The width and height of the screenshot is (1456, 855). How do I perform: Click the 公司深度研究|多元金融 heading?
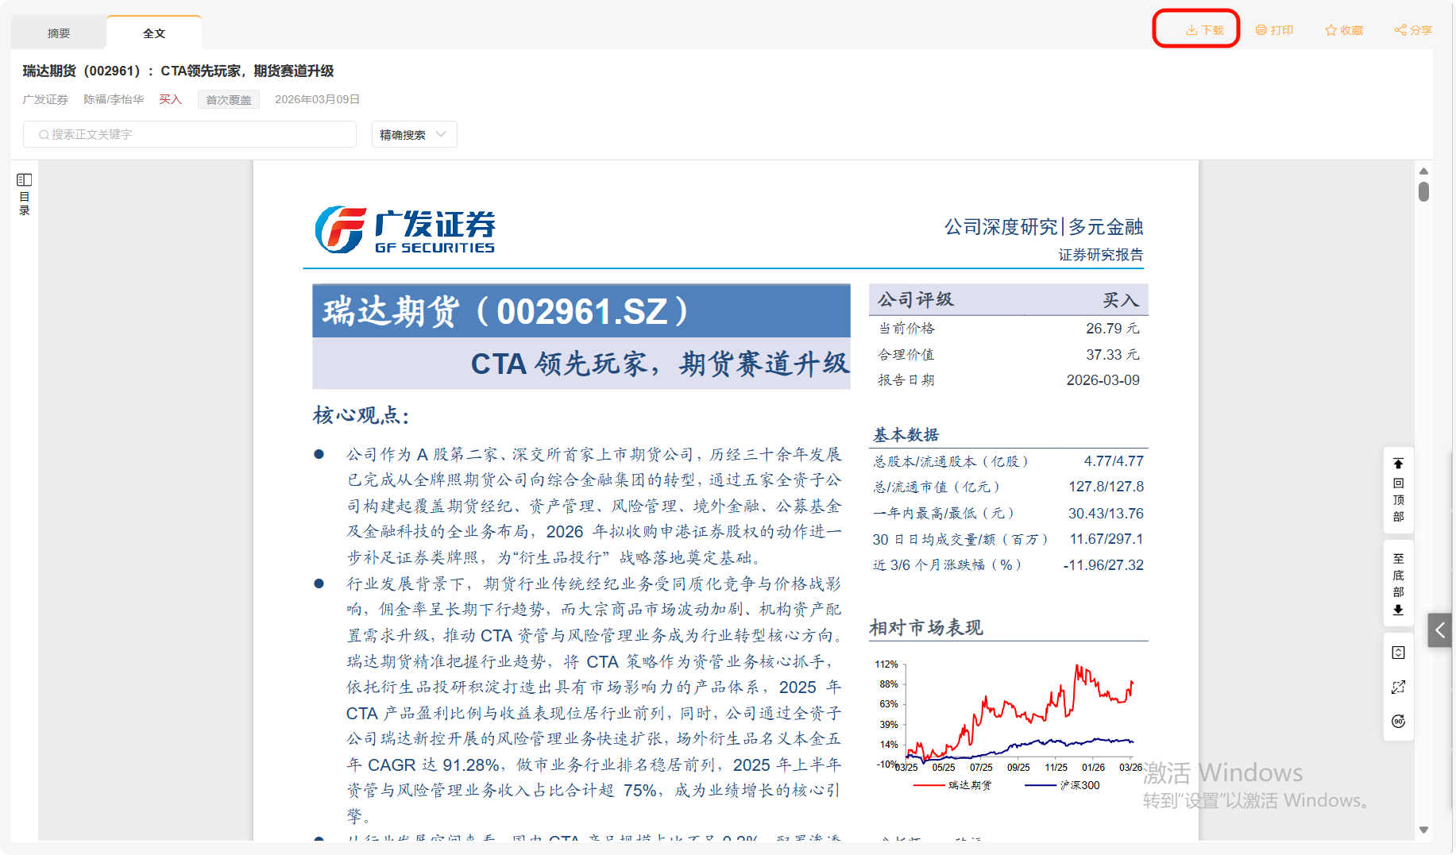pos(1044,227)
